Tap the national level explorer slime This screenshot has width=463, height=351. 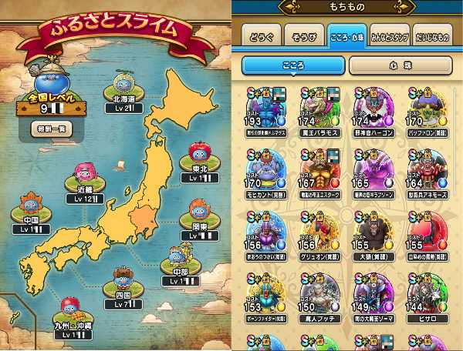[51, 78]
